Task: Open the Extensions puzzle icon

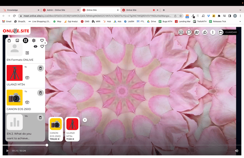Action: (x=219, y=16)
